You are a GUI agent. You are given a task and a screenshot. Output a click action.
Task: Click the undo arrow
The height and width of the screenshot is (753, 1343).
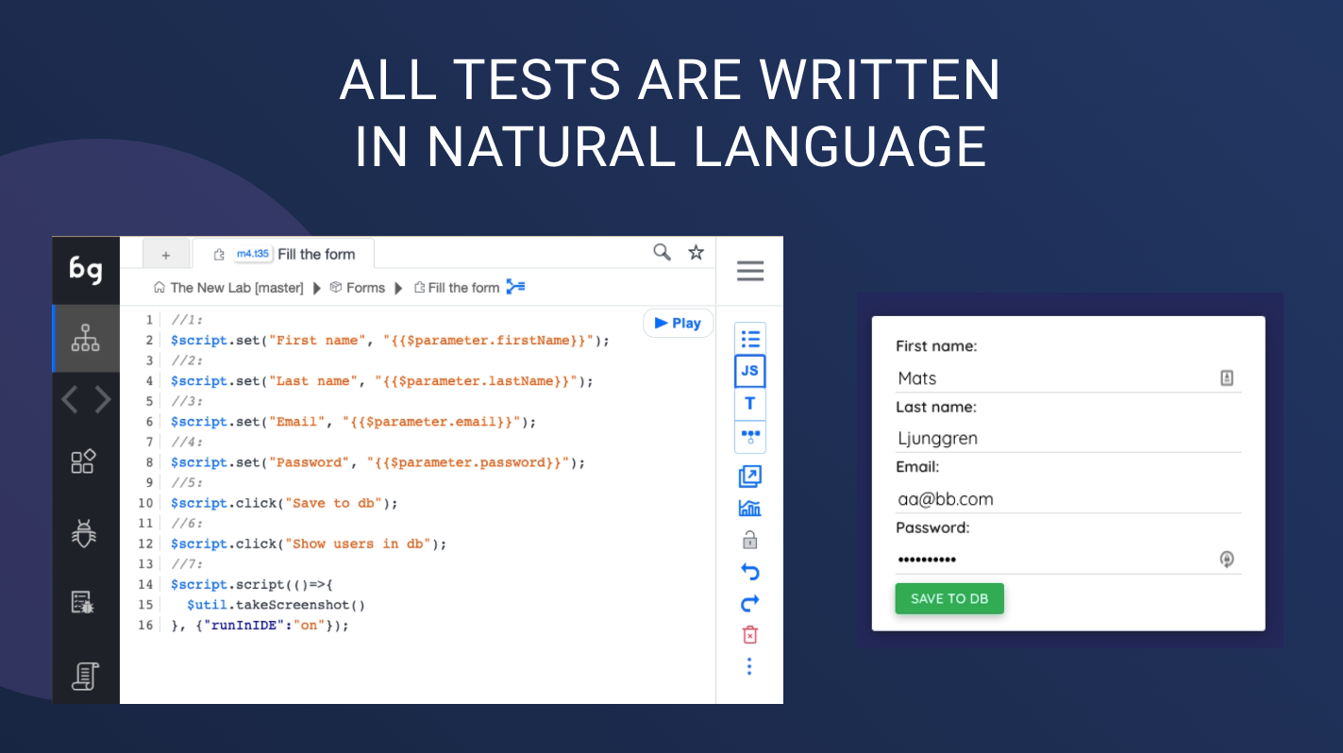pyautogui.click(x=750, y=572)
